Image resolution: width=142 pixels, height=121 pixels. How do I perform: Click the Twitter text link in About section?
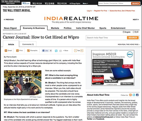coord(90,119)
